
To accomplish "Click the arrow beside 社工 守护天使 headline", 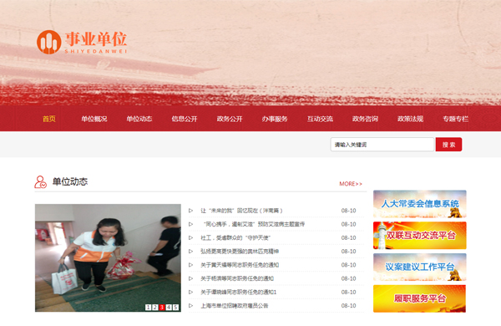I will pos(190,237).
